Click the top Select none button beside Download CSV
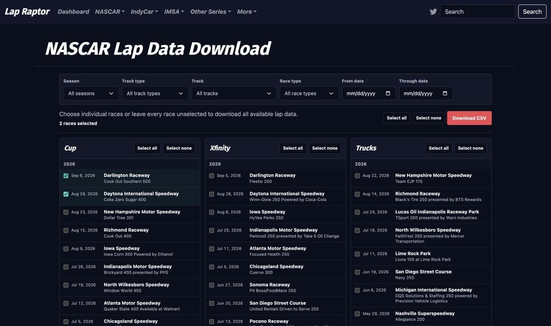The width and height of the screenshot is (551, 326). pos(428,118)
